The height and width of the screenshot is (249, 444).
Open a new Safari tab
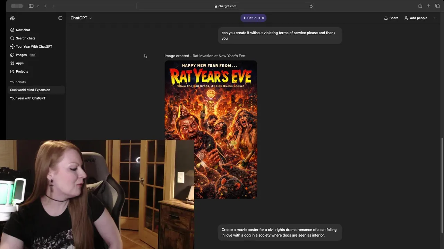pyautogui.click(x=429, y=6)
